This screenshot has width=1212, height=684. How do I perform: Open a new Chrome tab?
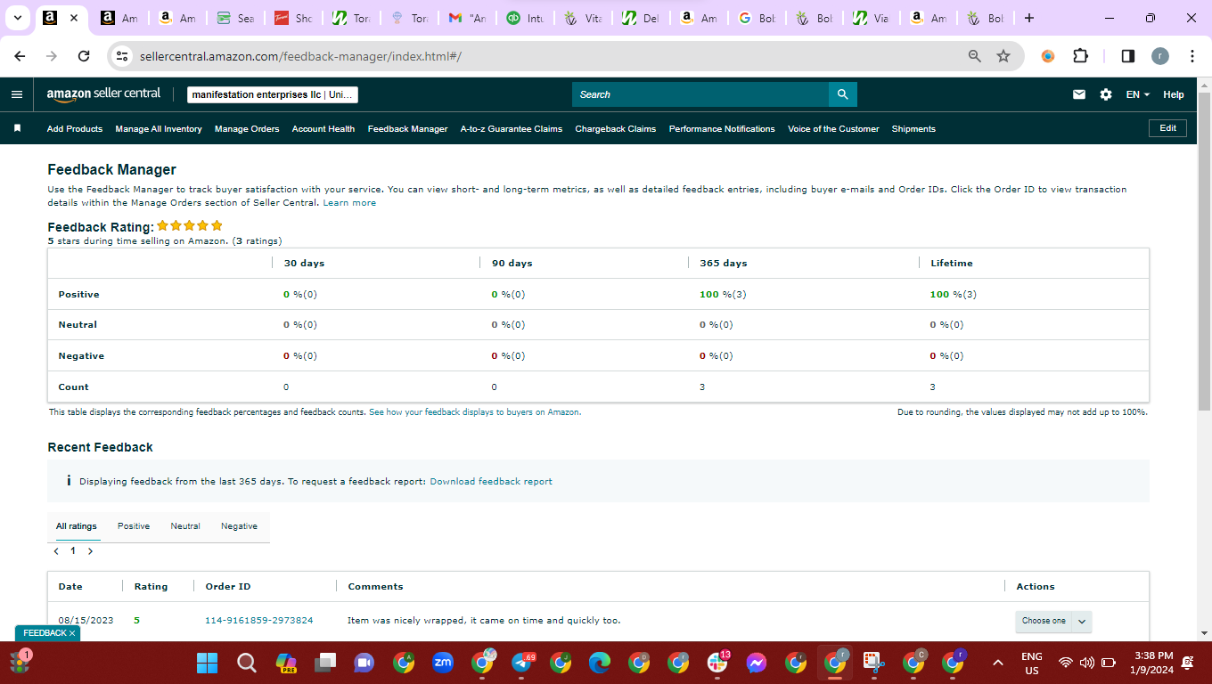[1029, 18]
